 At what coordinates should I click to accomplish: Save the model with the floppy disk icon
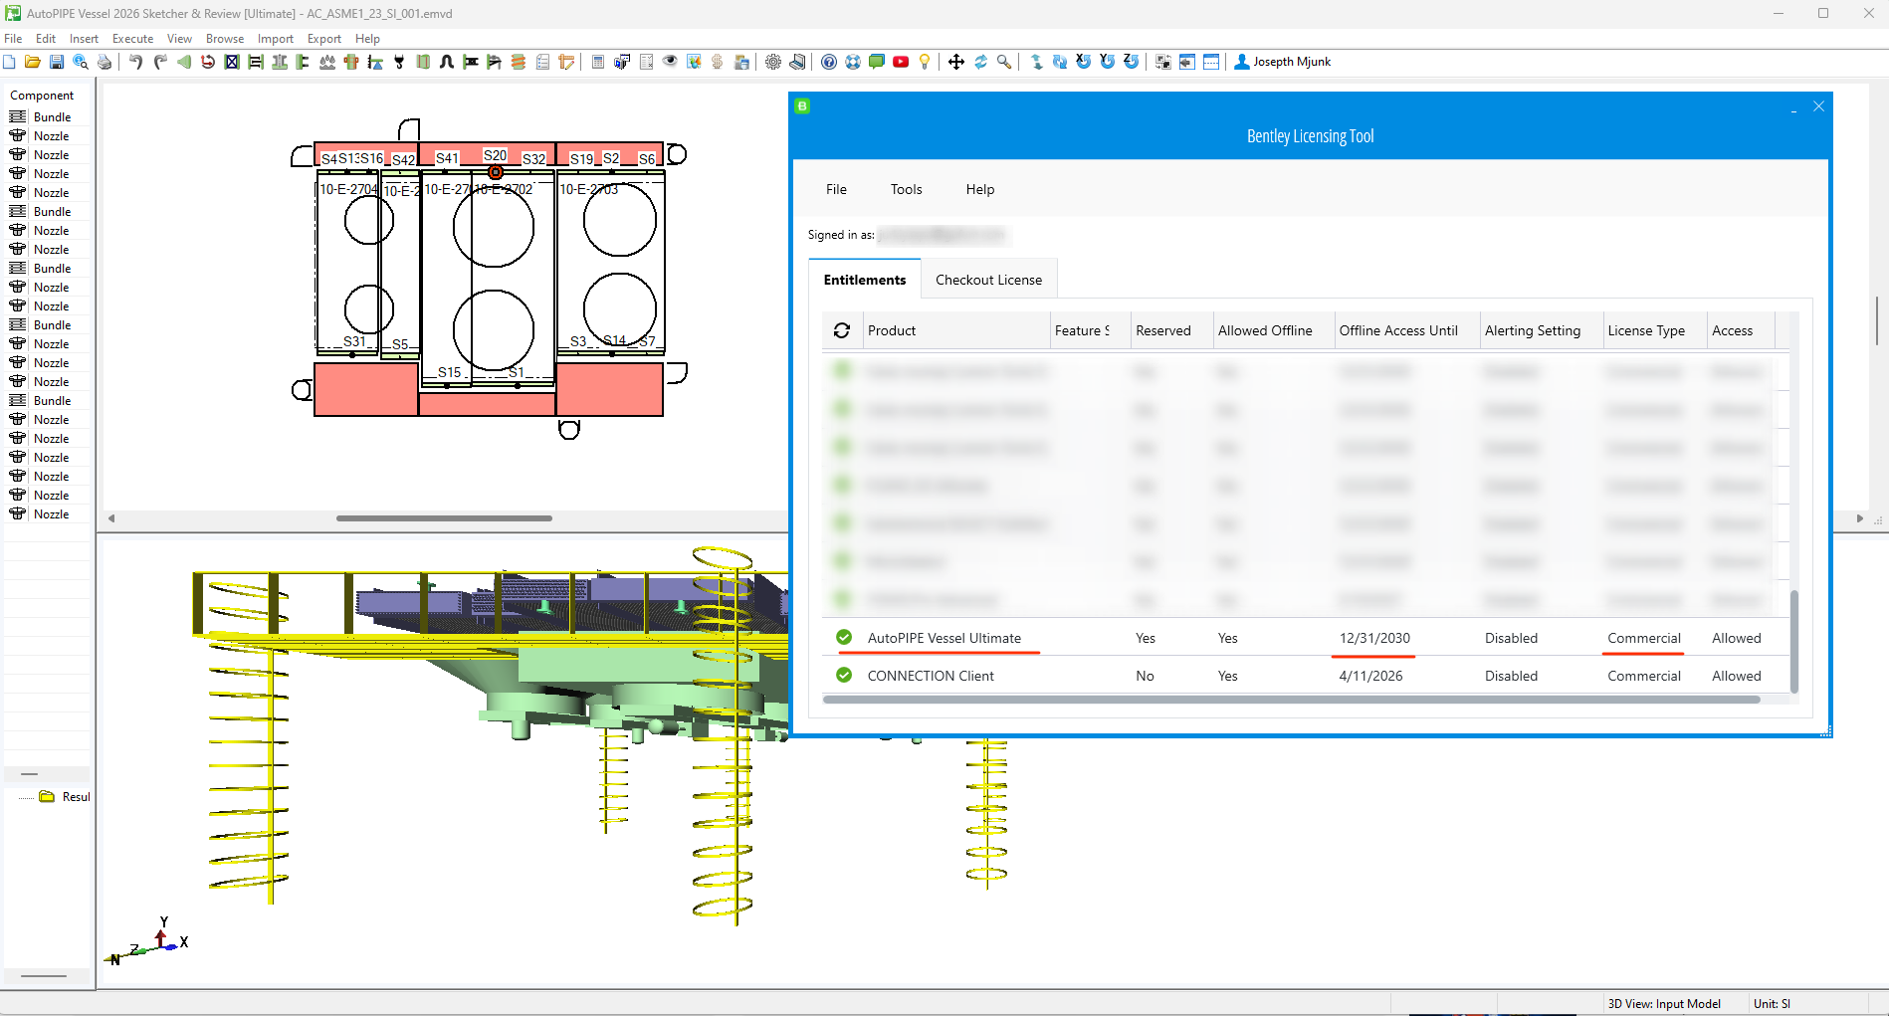[57, 62]
